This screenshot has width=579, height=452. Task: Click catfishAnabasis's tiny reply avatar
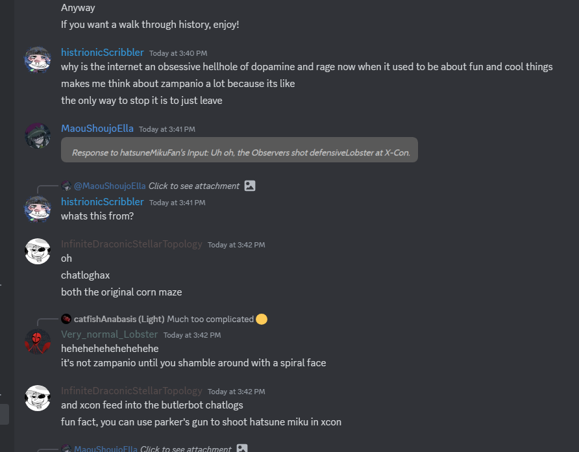click(66, 319)
